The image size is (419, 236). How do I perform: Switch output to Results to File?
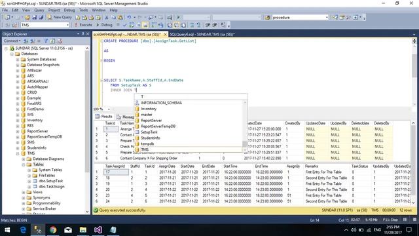183,25
